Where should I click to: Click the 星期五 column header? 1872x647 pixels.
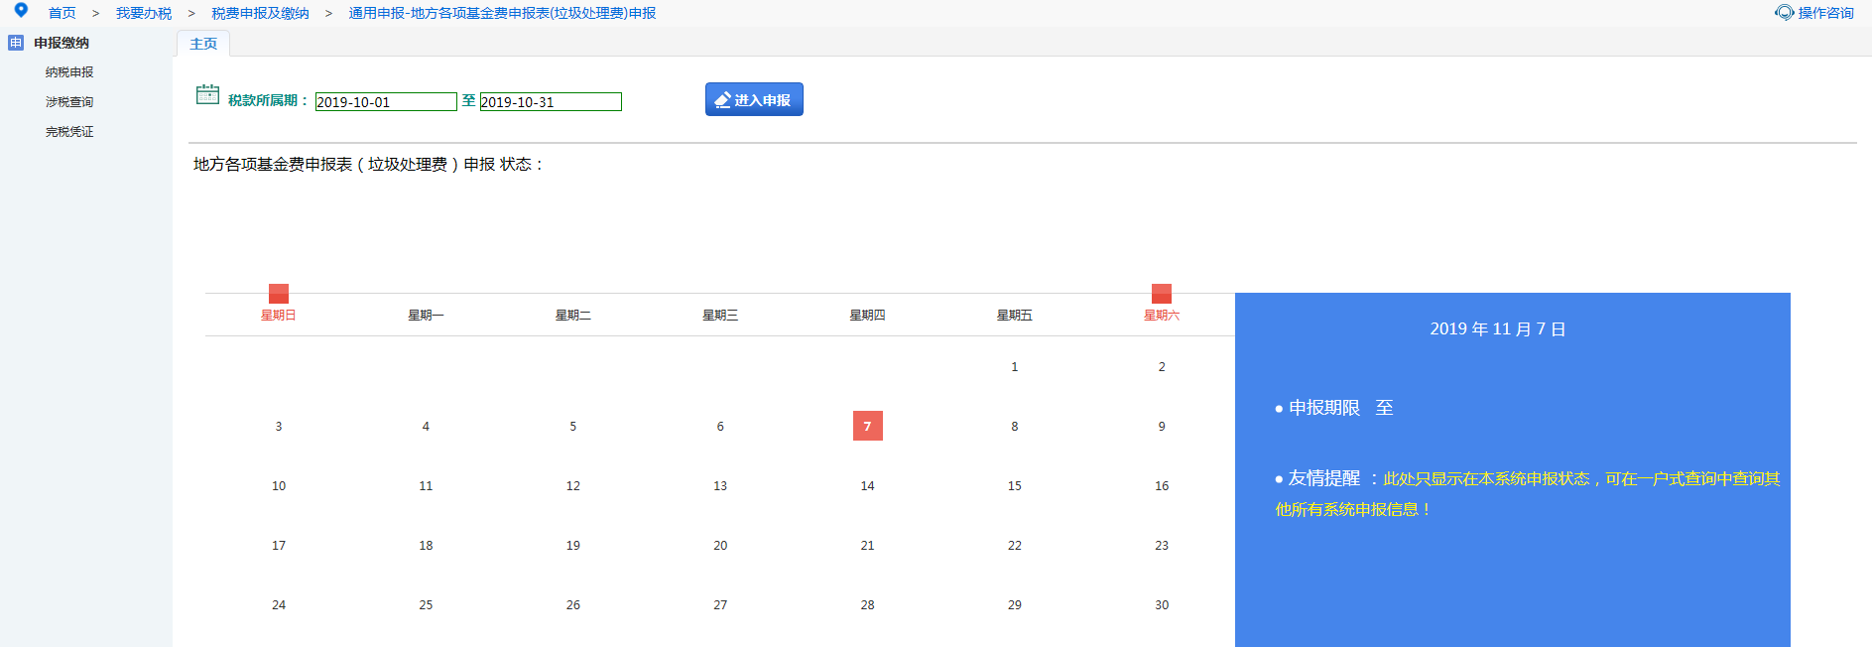click(1015, 316)
